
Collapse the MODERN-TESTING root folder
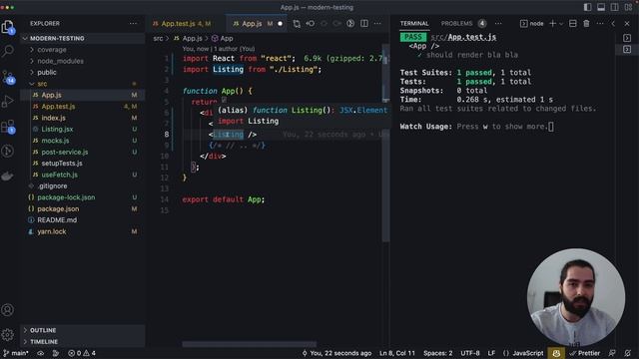point(83,38)
